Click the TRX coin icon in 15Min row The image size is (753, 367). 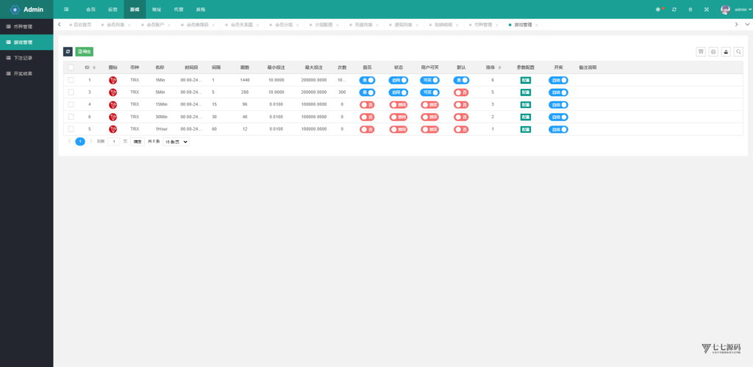point(113,104)
